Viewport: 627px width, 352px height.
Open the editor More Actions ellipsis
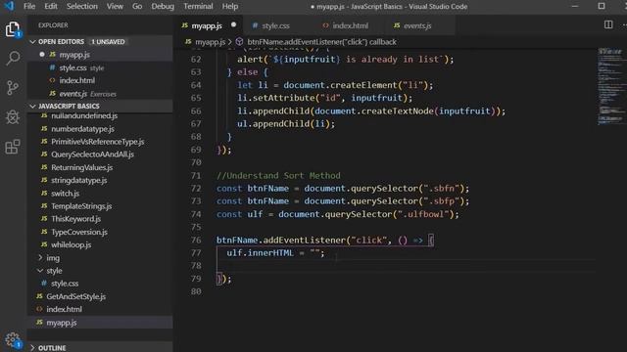point(624,24)
